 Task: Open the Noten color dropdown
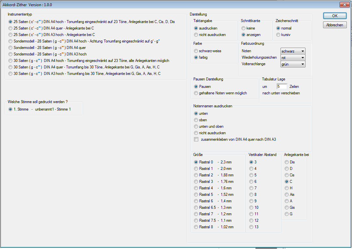coord(293,51)
